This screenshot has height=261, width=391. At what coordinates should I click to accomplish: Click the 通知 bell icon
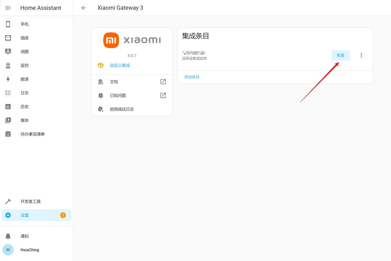8,236
